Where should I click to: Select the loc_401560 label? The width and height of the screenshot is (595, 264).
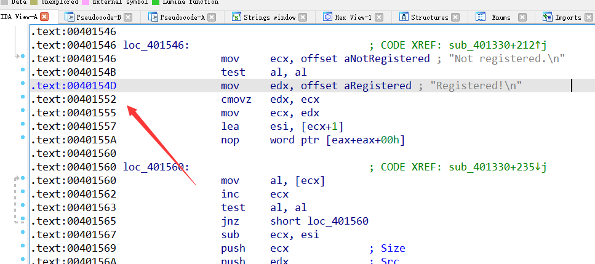point(156,167)
